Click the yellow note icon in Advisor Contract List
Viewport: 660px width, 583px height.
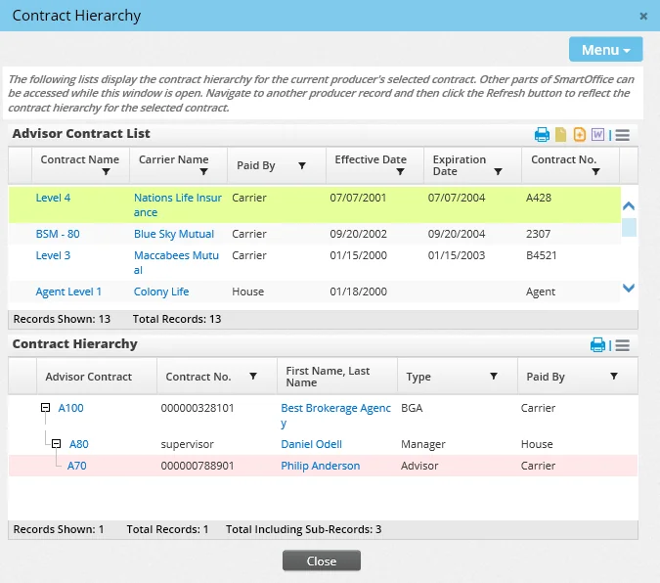(560, 135)
